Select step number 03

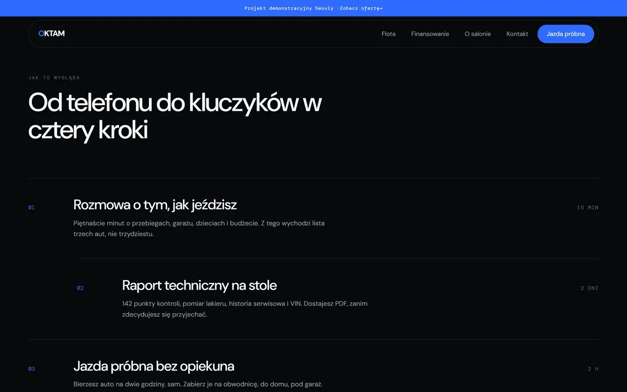(x=31, y=369)
